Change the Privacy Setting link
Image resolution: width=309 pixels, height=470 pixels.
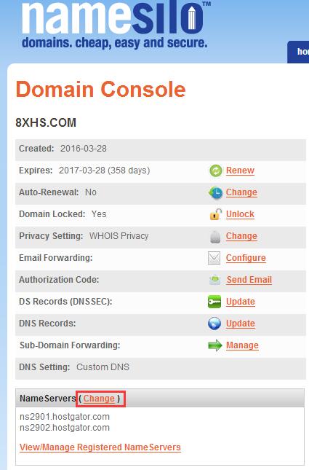coord(241,236)
